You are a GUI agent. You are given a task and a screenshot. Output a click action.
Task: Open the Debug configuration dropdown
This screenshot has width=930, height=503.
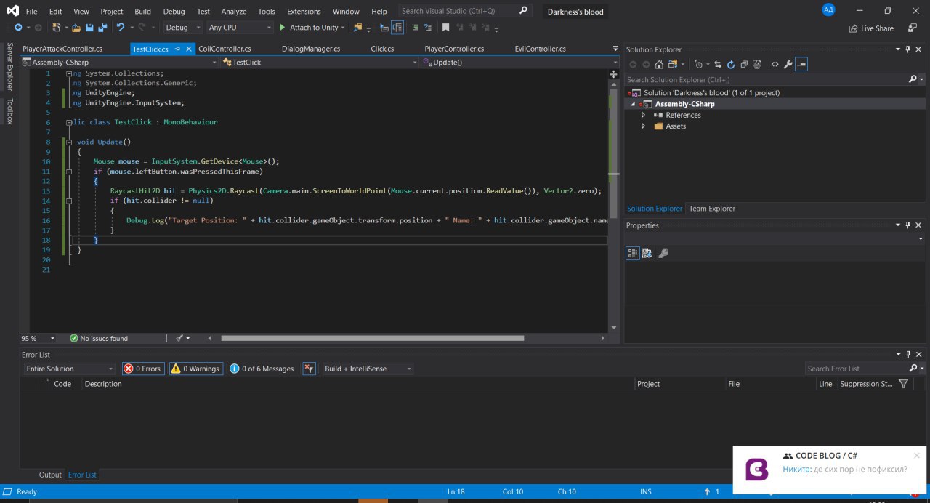(183, 28)
